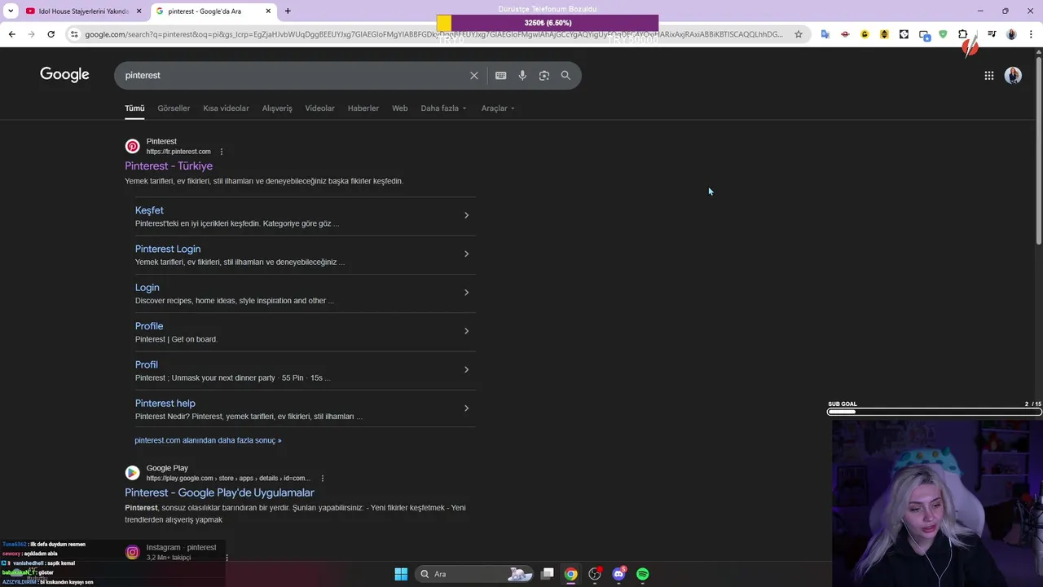The height and width of the screenshot is (587, 1043).
Task: Open more results from pinterest.com link
Action: click(208, 440)
